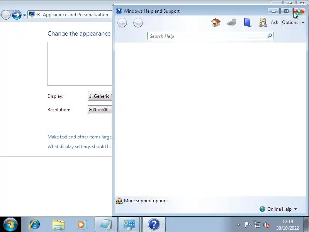Click Make text and other items larger link
Viewport: 309px width, 232px height.
(80, 137)
